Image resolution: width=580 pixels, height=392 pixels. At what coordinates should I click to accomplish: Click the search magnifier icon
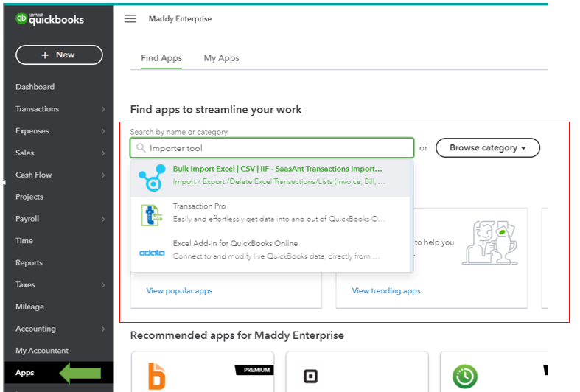point(141,148)
